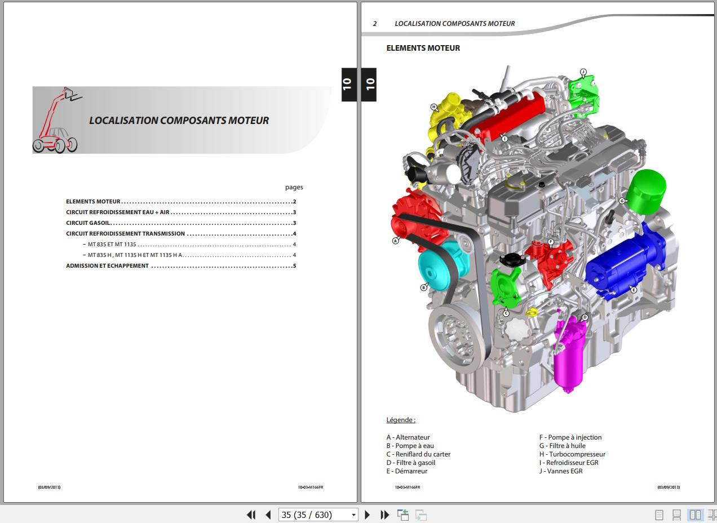
Task: Select MT 835 ET MT 1135 sub-entry
Action: coord(112,245)
